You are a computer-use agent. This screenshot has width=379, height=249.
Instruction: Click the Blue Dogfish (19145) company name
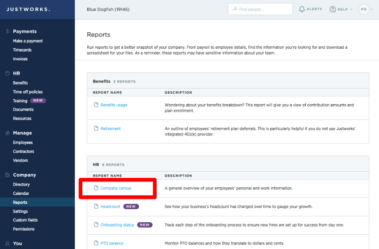click(x=108, y=9)
